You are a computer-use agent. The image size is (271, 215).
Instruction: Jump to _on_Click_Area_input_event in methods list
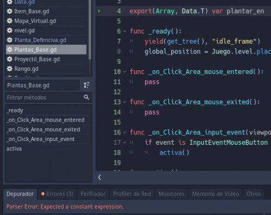(48, 139)
